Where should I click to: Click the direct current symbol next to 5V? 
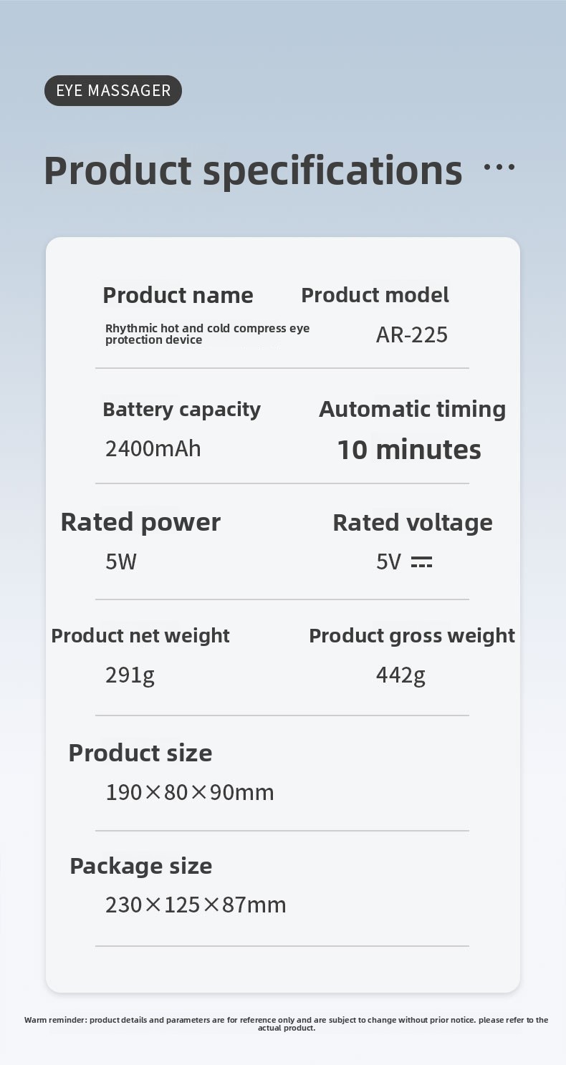tap(421, 562)
